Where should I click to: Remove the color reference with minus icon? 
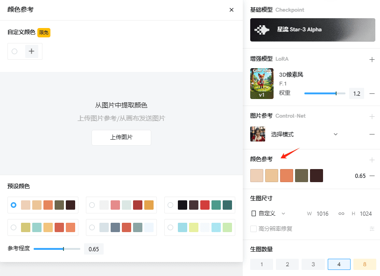pos(372,176)
